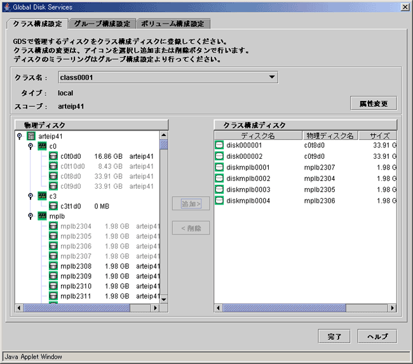
Task: Select the mplb2305 disk icon
Action: coord(53,236)
